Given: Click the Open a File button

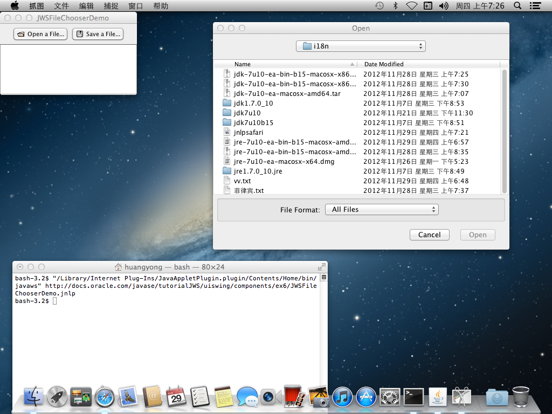Looking at the screenshot, I should [x=41, y=34].
